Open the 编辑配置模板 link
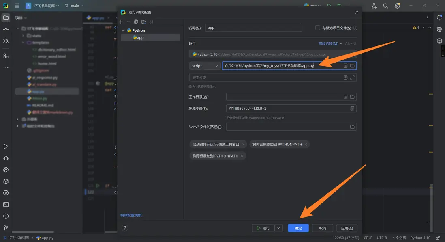This screenshot has width=445, height=242. click(132, 215)
